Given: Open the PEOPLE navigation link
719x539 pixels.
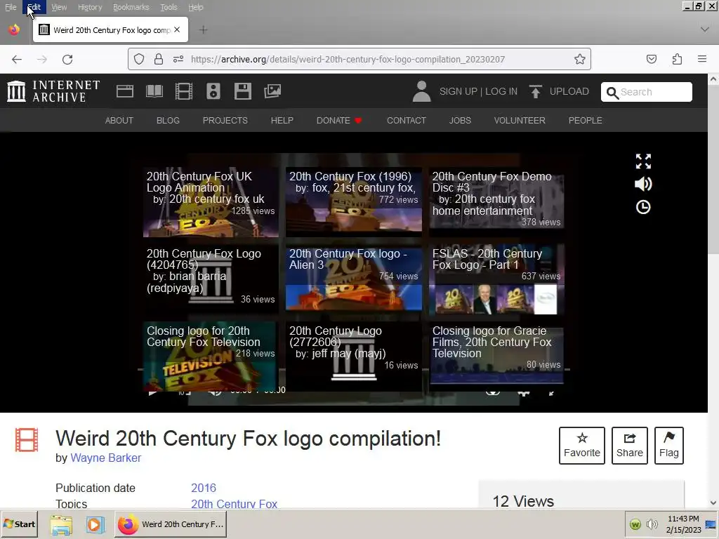Looking at the screenshot, I should pos(585,120).
